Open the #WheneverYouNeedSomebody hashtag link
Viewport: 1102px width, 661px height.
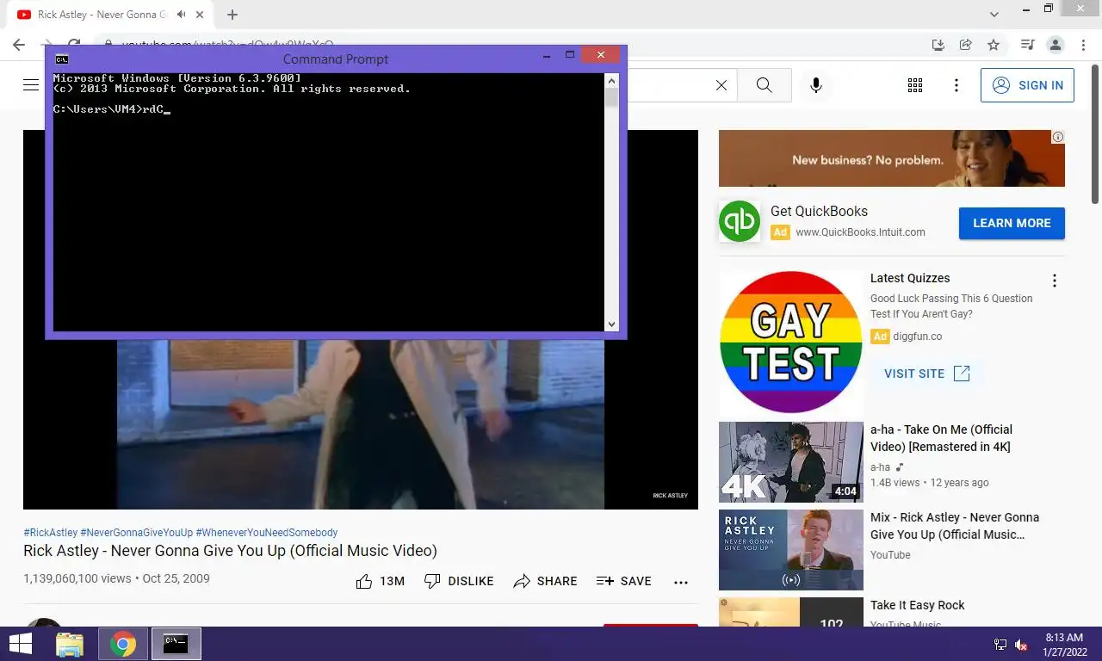coord(267,533)
